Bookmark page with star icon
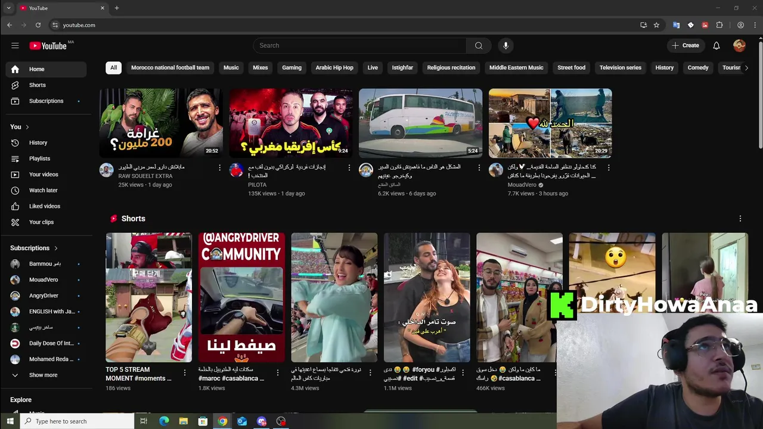Viewport: 763px width, 429px height. point(656,25)
